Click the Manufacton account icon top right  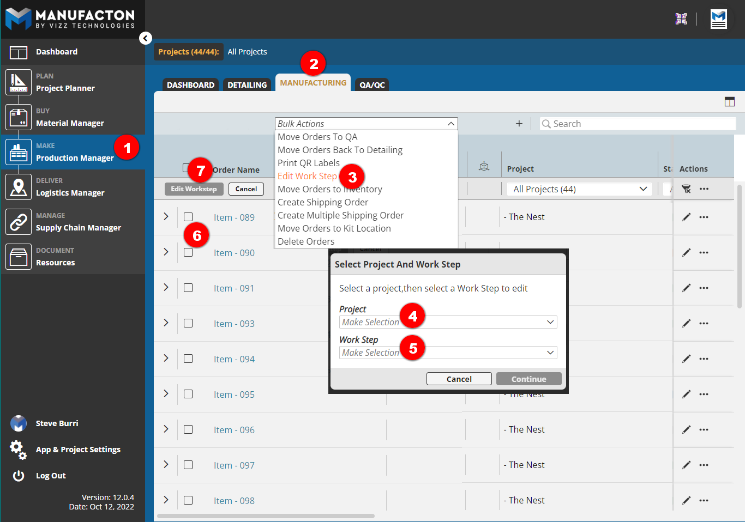[x=718, y=19]
